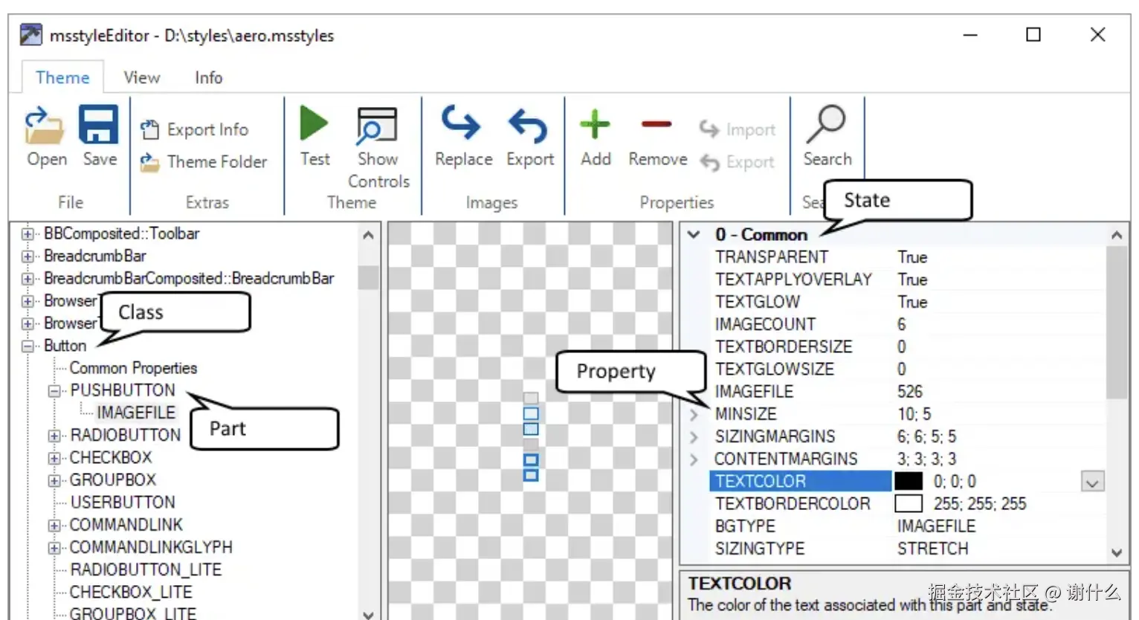
Task: Collapse the 0 - Common state group
Action: click(694, 235)
